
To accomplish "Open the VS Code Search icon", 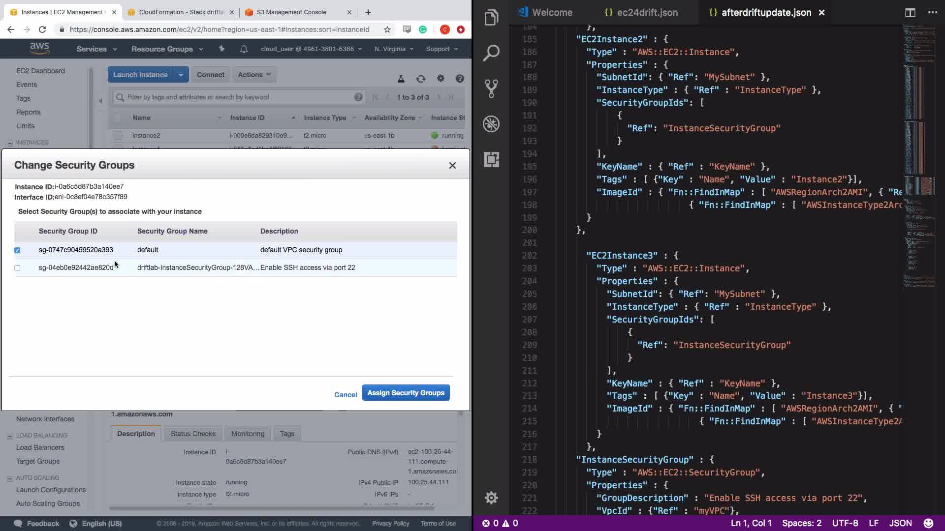I will point(491,53).
